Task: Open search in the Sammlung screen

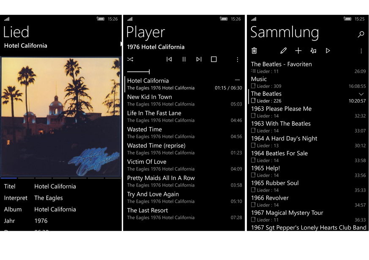Action: (361, 34)
